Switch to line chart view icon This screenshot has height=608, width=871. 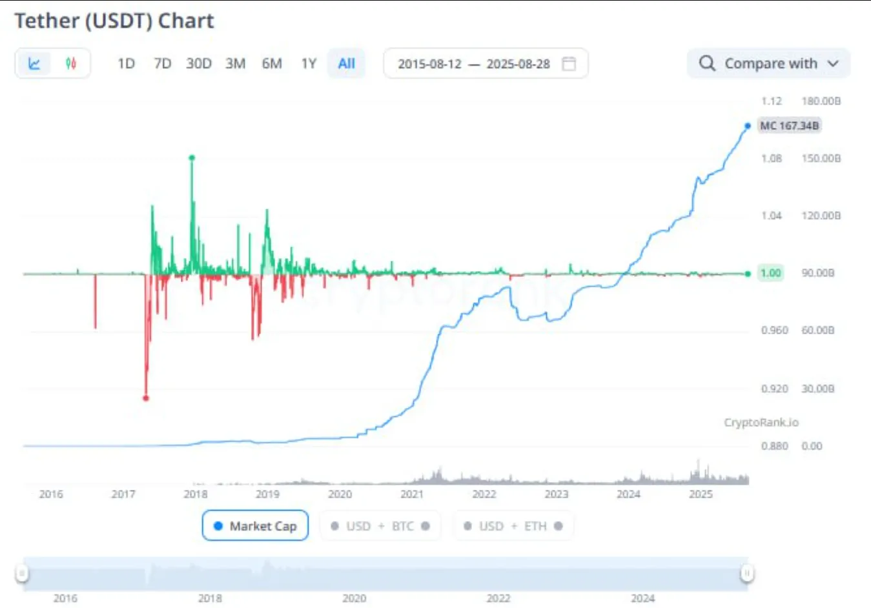point(34,63)
